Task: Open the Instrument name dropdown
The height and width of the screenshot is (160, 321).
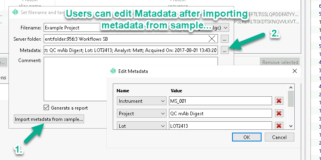Action: (x=141, y=101)
